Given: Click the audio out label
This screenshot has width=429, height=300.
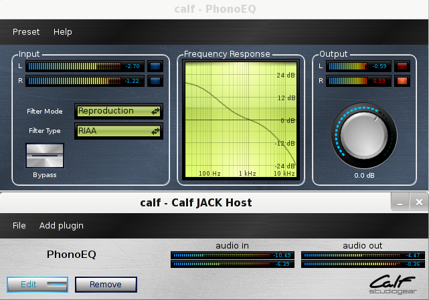Looking at the screenshot, I should pos(363,246).
